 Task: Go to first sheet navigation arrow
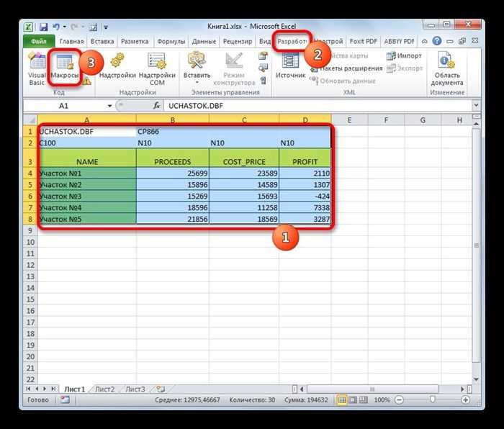28,389
